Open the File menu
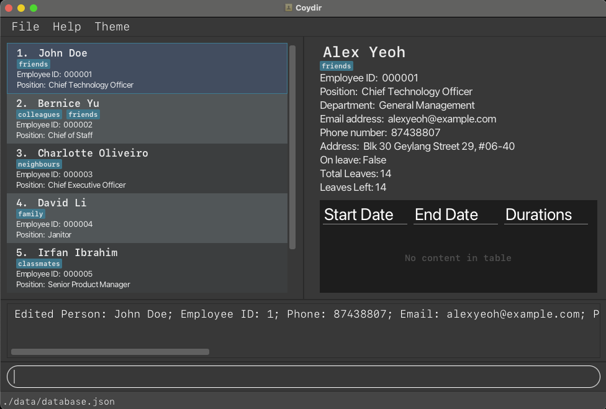Viewport: 606px width, 409px height. (x=25, y=27)
